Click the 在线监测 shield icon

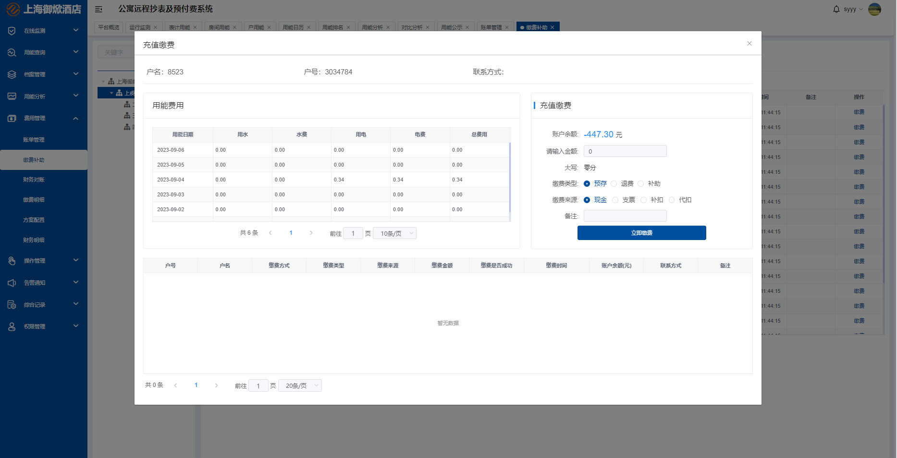(x=12, y=31)
